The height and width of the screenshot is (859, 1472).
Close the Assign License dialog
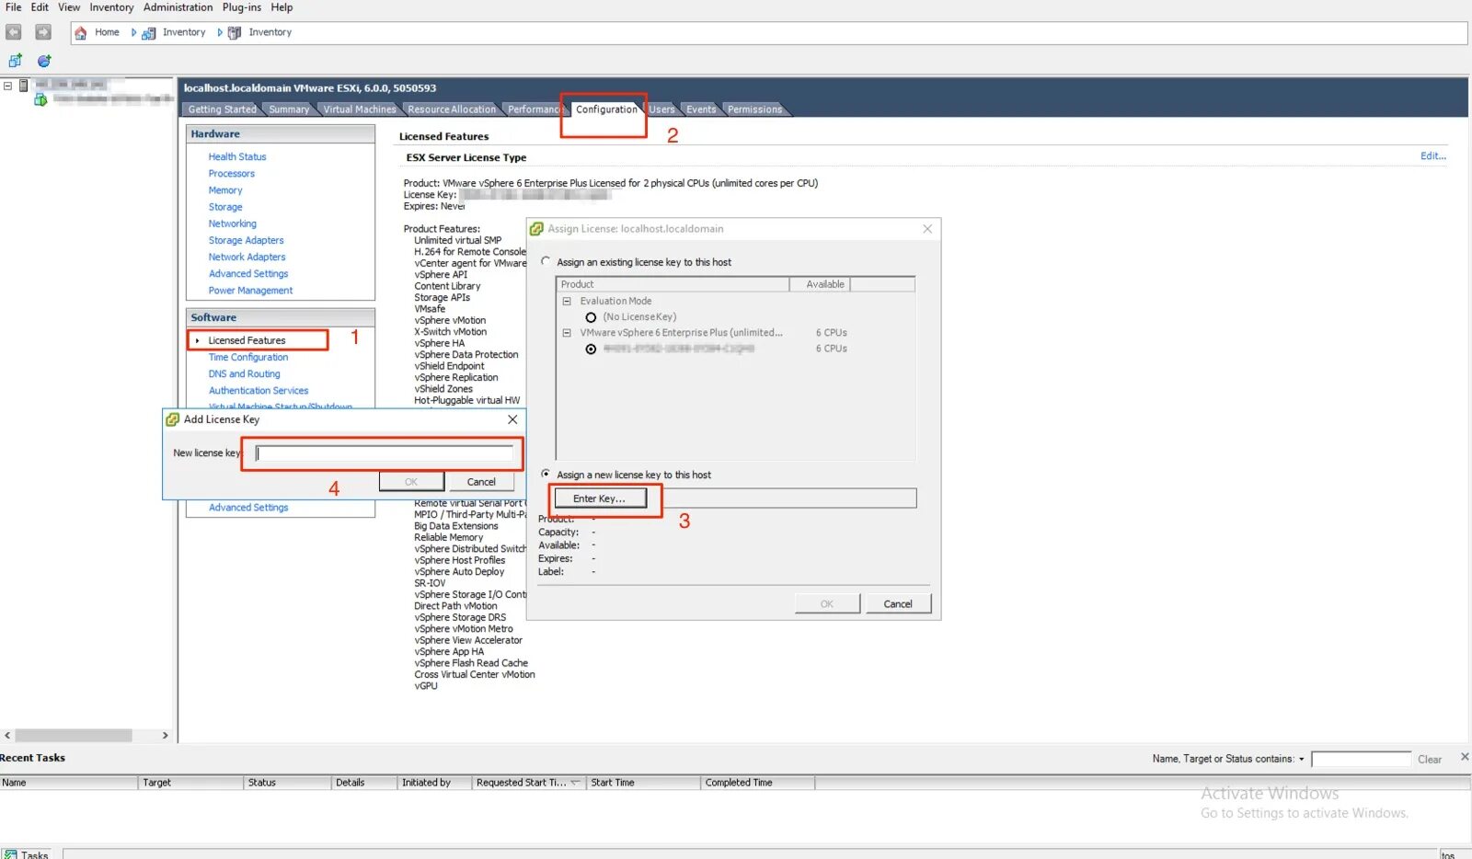pos(927,229)
